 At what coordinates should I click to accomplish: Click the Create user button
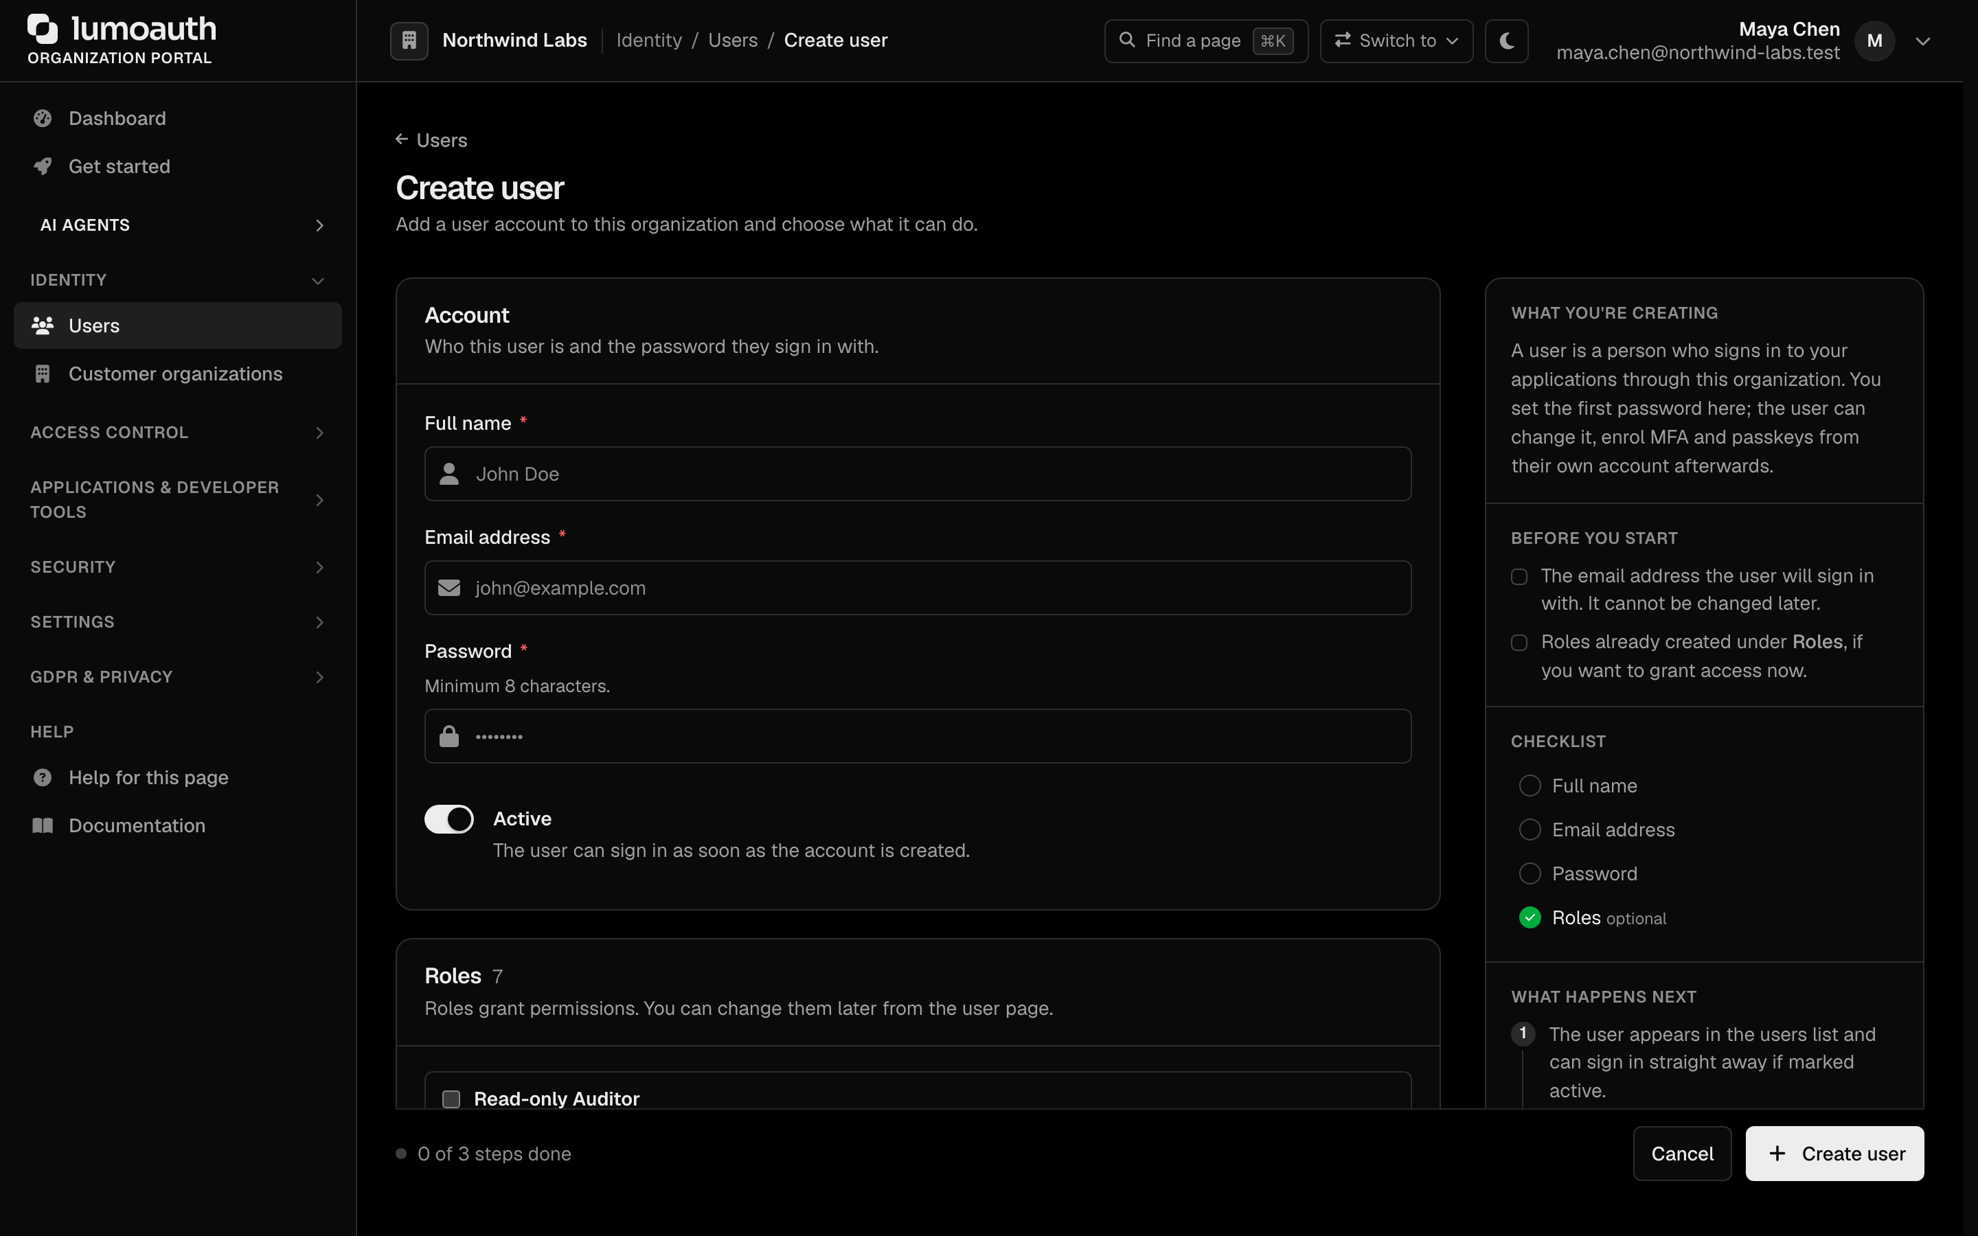1834,1154
